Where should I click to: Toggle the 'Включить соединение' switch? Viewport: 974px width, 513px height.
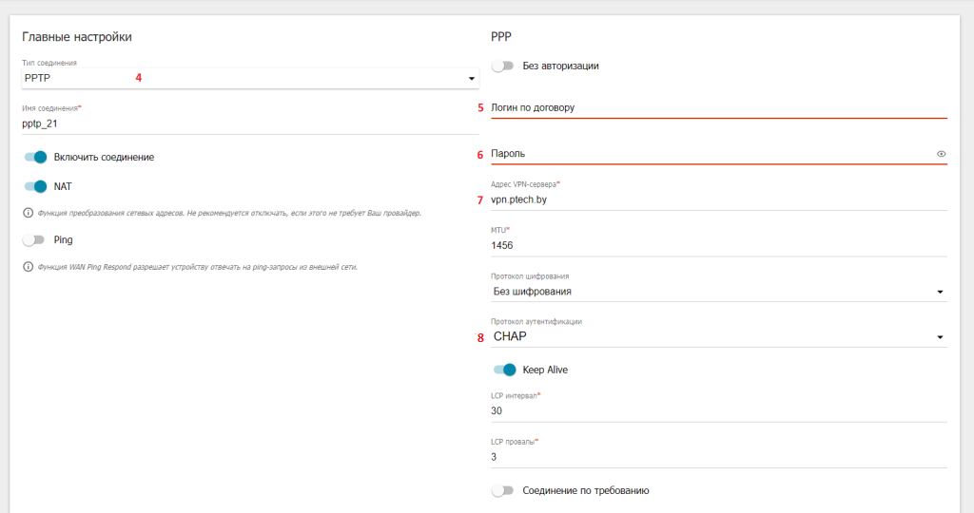[x=35, y=157]
